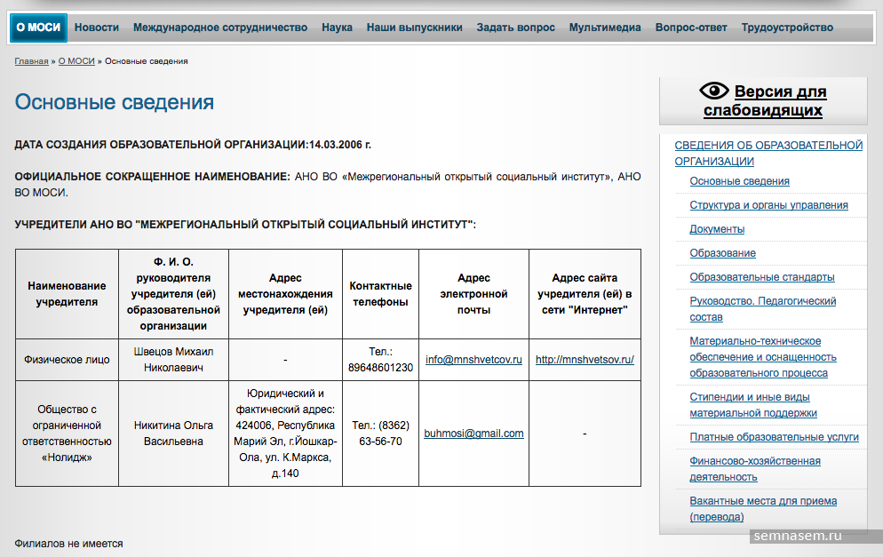
Task: Open the 'Наука' menu item
Action: pyautogui.click(x=337, y=28)
